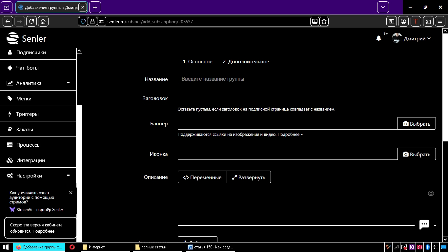The image size is (448, 252).
Task: Open emoji picker in description field
Action: [x=431, y=193]
